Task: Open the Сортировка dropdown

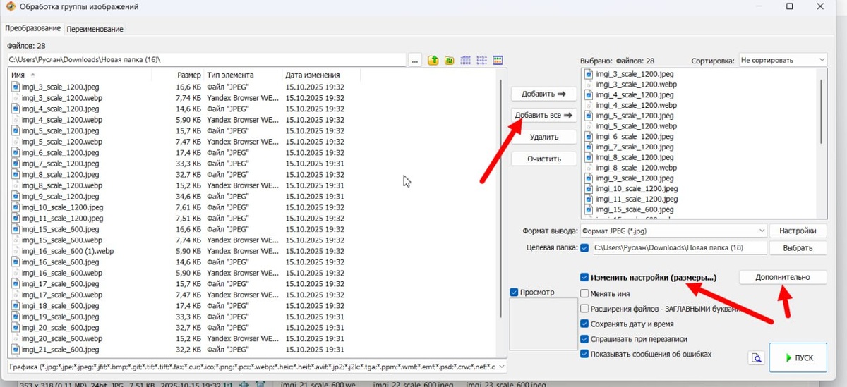Action: 783,61
